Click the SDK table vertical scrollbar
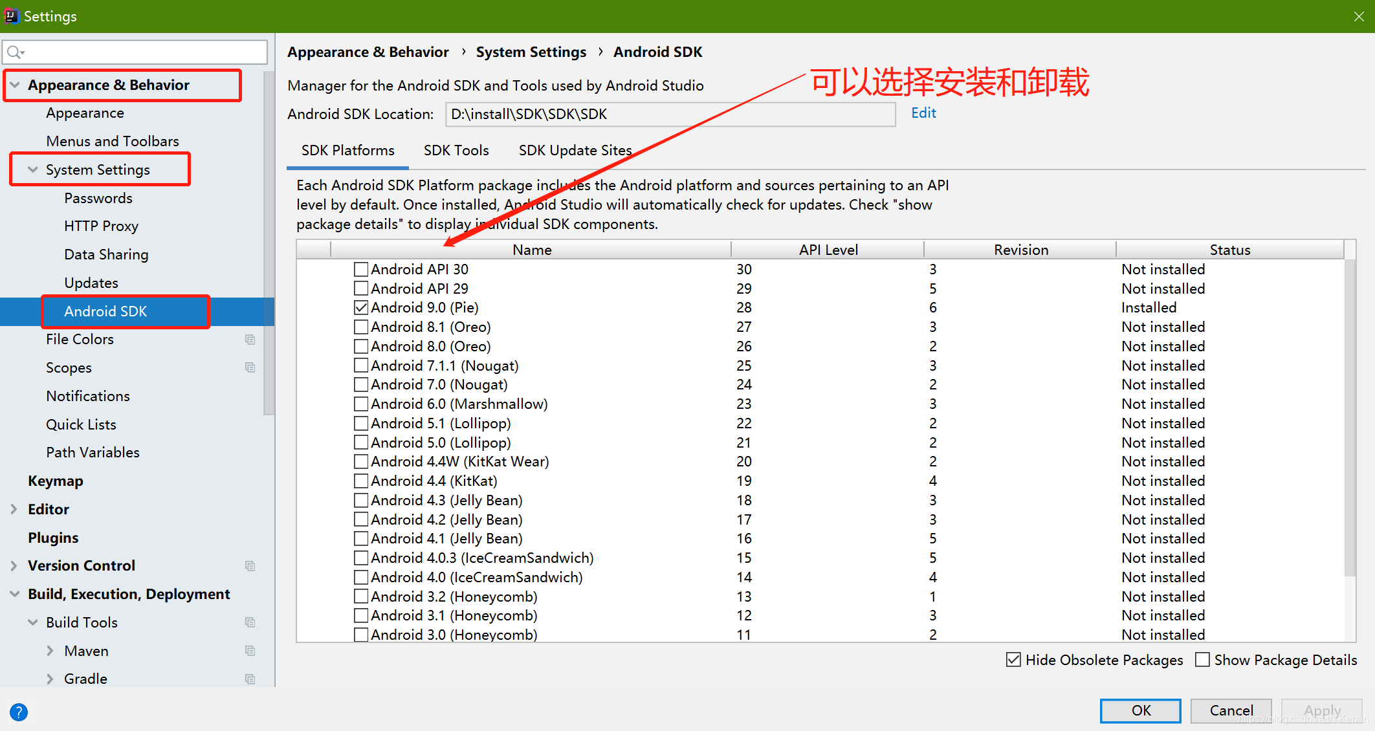Screen dimensions: 1375x731 coord(1350,418)
